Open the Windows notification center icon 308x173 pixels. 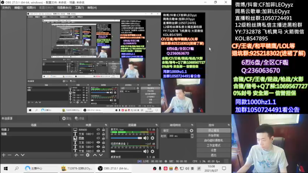tap(224, 168)
